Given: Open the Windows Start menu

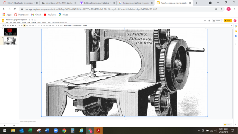Looking at the screenshot, I should coord(4,131).
